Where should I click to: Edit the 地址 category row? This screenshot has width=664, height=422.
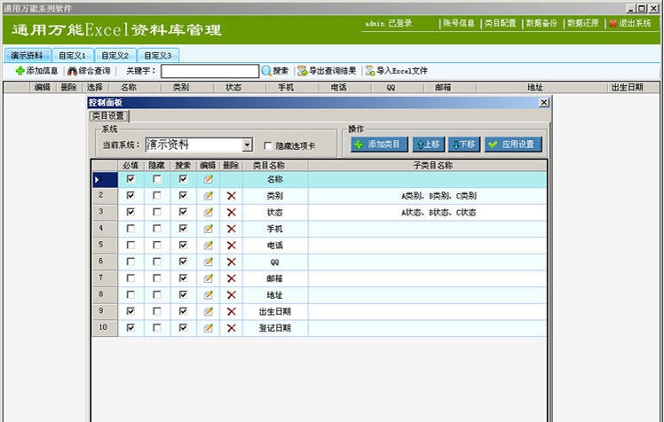208,294
